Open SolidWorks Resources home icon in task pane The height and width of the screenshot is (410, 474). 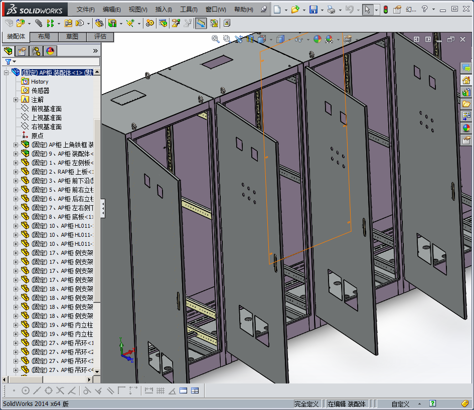466,80
